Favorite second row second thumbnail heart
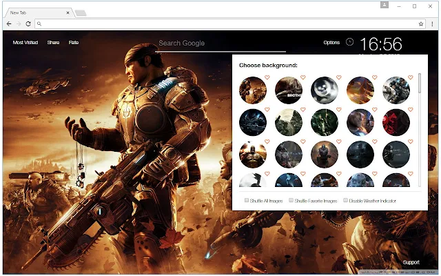This screenshot has height=276, width=441. (x=303, y=109)
